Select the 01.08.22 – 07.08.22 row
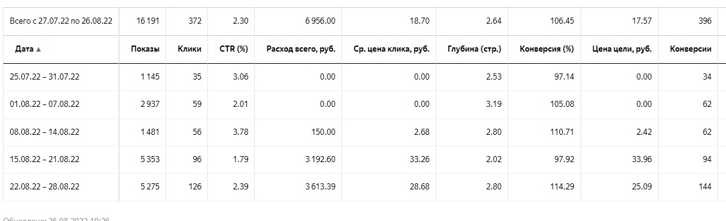This screenshot has height=221, width=726. pos(360,104)
